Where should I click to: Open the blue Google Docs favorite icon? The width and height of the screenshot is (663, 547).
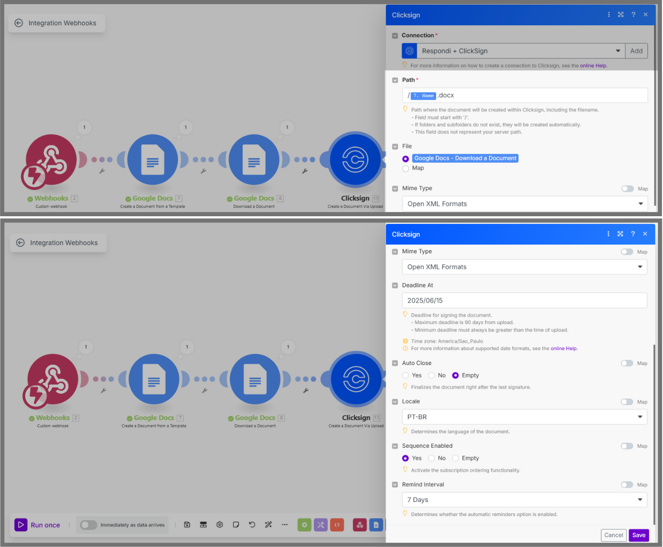point(376,525)
